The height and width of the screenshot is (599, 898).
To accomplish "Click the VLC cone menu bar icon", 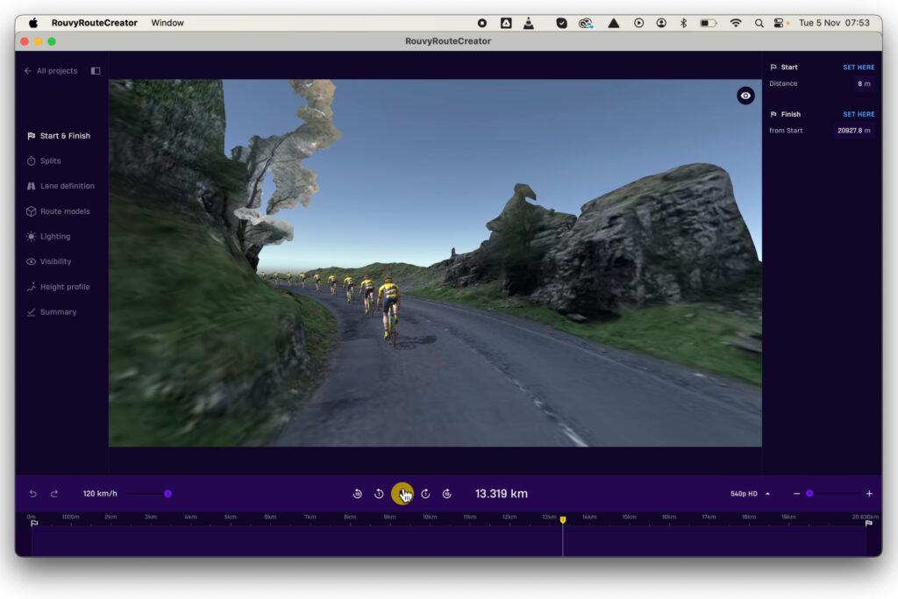I will coord(529,23).
